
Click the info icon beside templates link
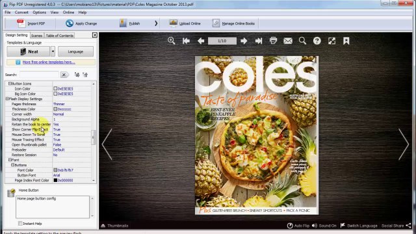[18, 62]
